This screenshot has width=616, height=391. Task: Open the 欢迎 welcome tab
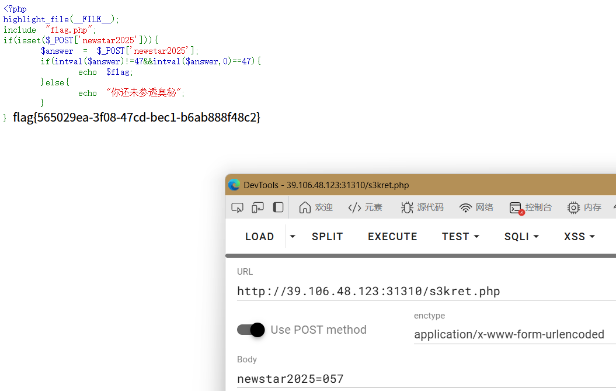316,207
